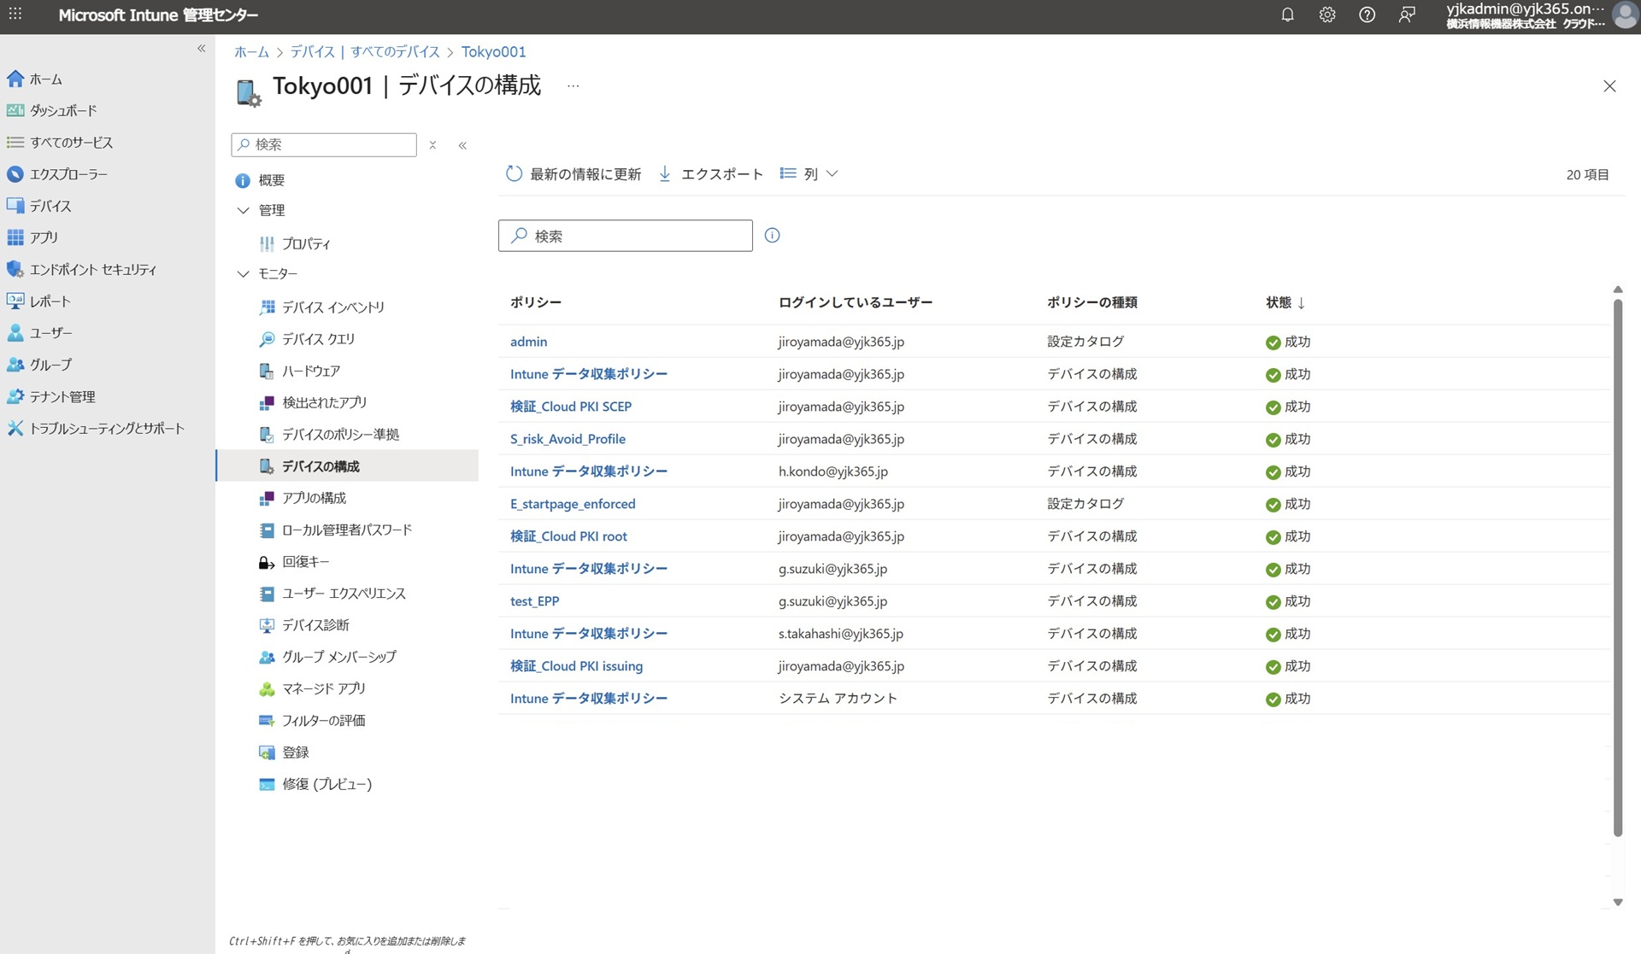Collapse the main left navigation pane

pyautogui.click(x=202, y=49)
